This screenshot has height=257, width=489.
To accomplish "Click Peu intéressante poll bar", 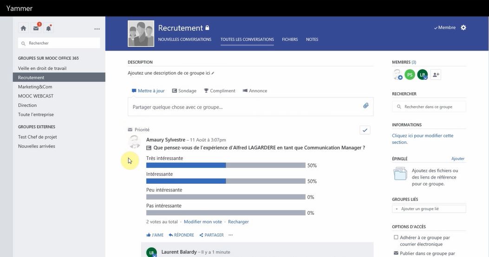I will click(x=226, y=197).
